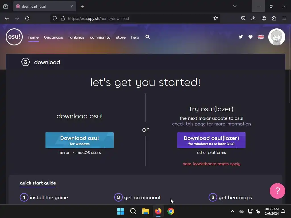Viewport: 291px width, 218px height.
Task: Click step 3 get beatmaps
Action: [230, 198]
